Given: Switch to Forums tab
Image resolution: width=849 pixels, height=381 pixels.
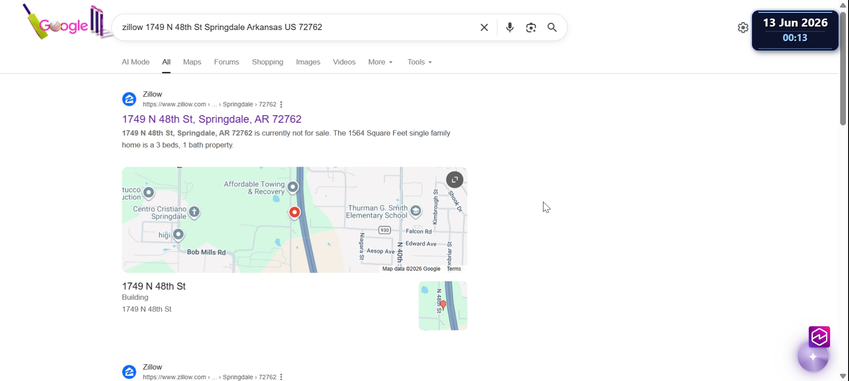Looking at the screenshot, I should 226,62.
